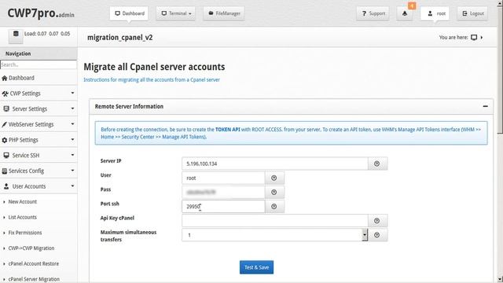Image resolution: width=503 pixels, height=283 pixels.
Task: Collapse Remote Server Information panel
Action: click(486, 106)
